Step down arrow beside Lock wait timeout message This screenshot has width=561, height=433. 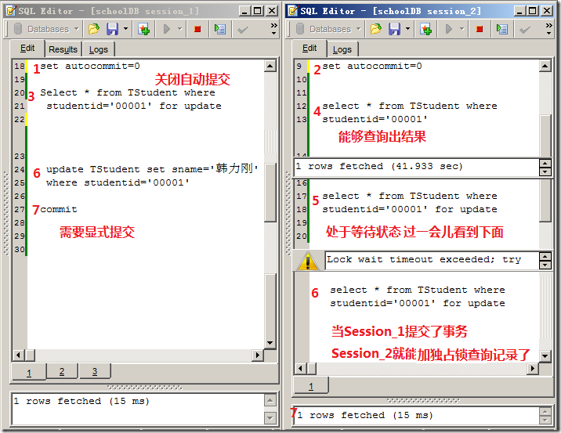tap(545, 265)
